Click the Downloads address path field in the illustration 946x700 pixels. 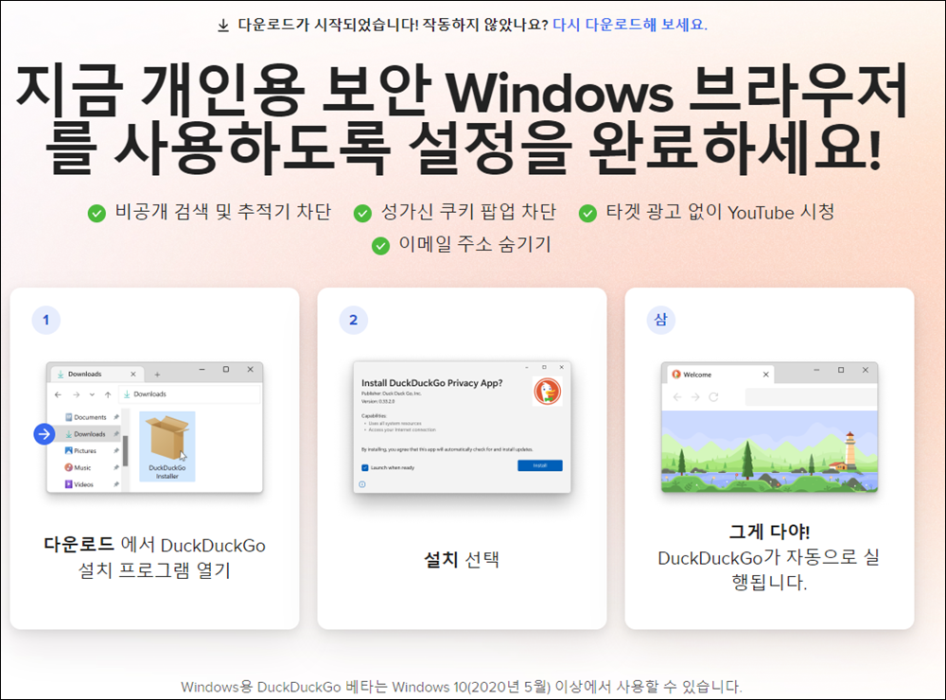click(x=190, y=394)
